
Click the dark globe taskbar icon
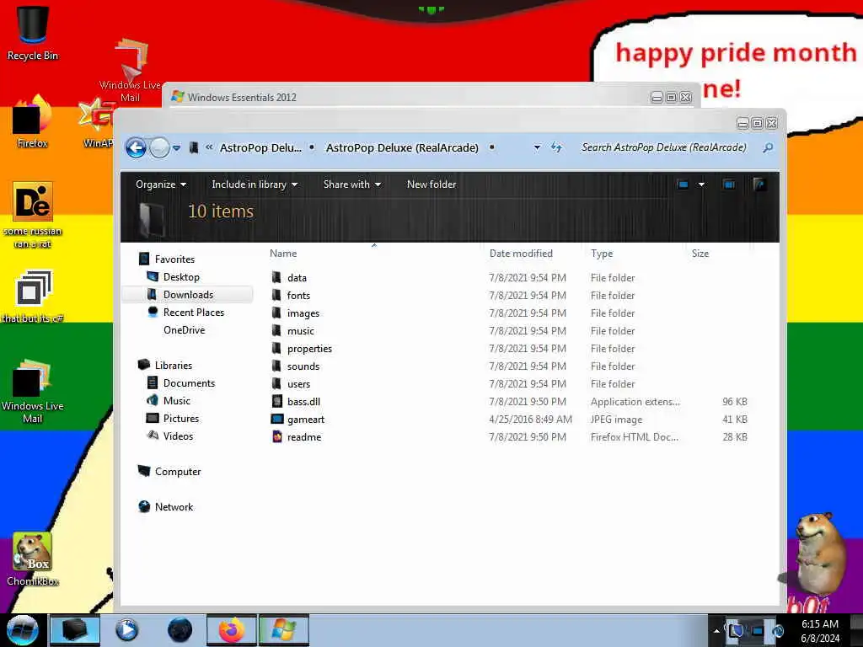click(x=180, y=630)
